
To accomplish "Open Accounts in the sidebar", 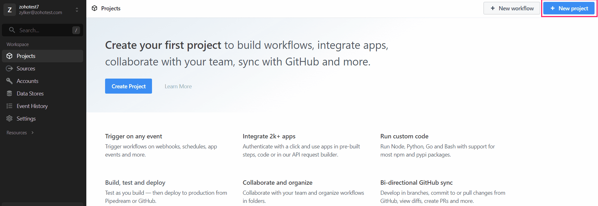I will [x=43, y=81].
